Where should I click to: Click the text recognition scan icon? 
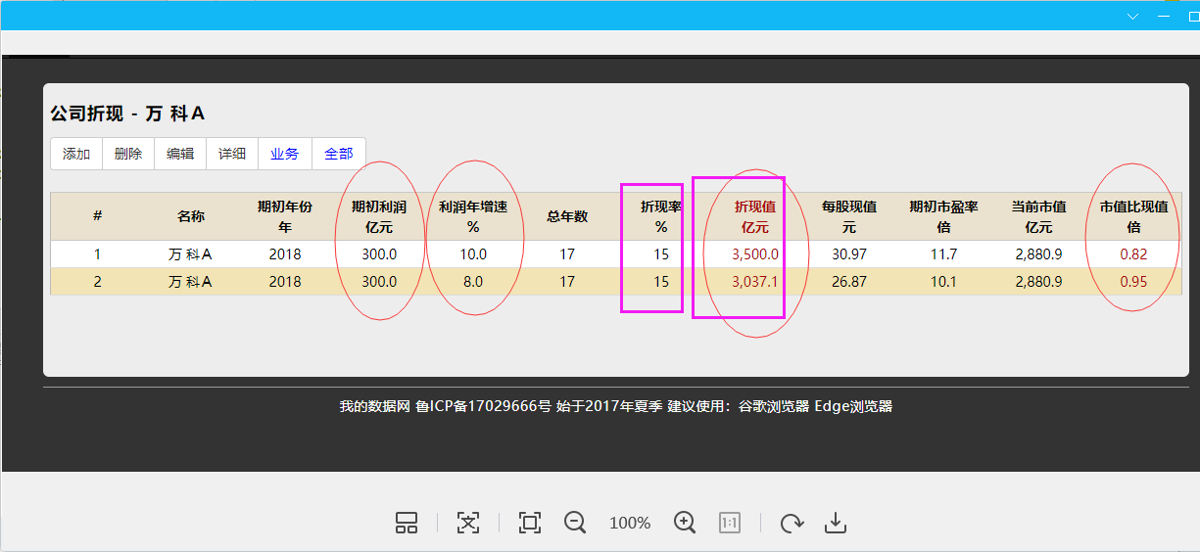point(468,523)
